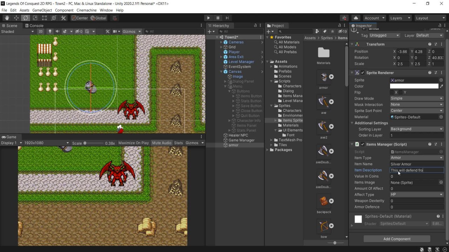Select the Hand tool in toolbar
This screenshot has width=449, height=252.
[7, 18]
